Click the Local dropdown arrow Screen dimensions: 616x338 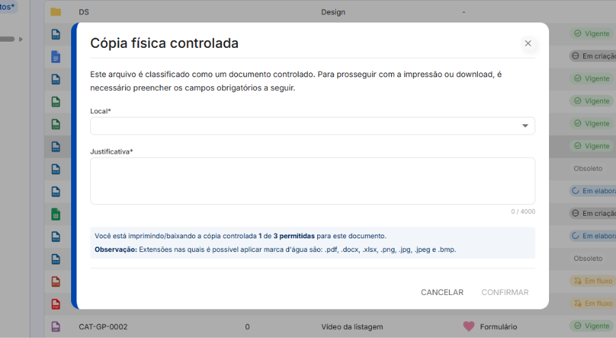[x=525, y=126]
